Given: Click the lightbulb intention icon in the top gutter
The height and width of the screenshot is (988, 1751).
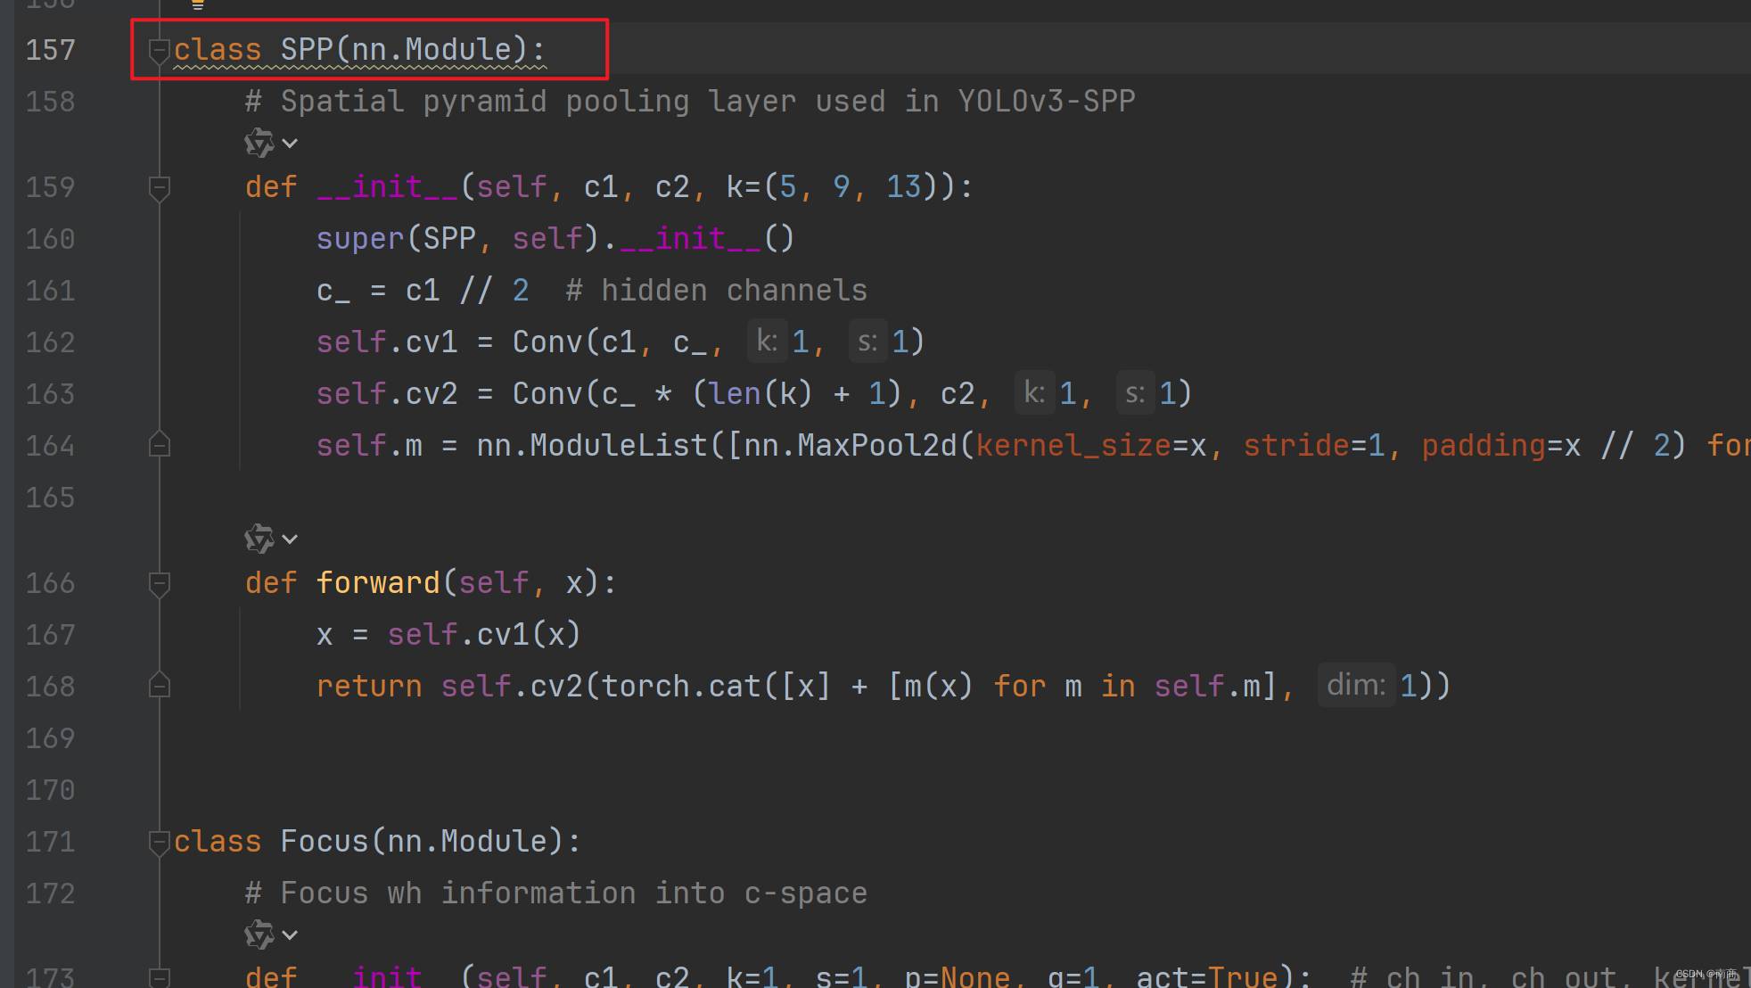Looking at the screenshot, I should pyautogui.click(x=196, y=4).
